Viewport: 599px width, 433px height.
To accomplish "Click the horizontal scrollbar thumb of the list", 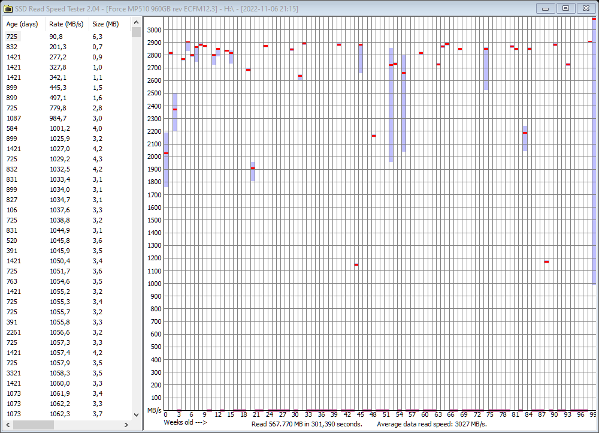I will coord(34,425).
